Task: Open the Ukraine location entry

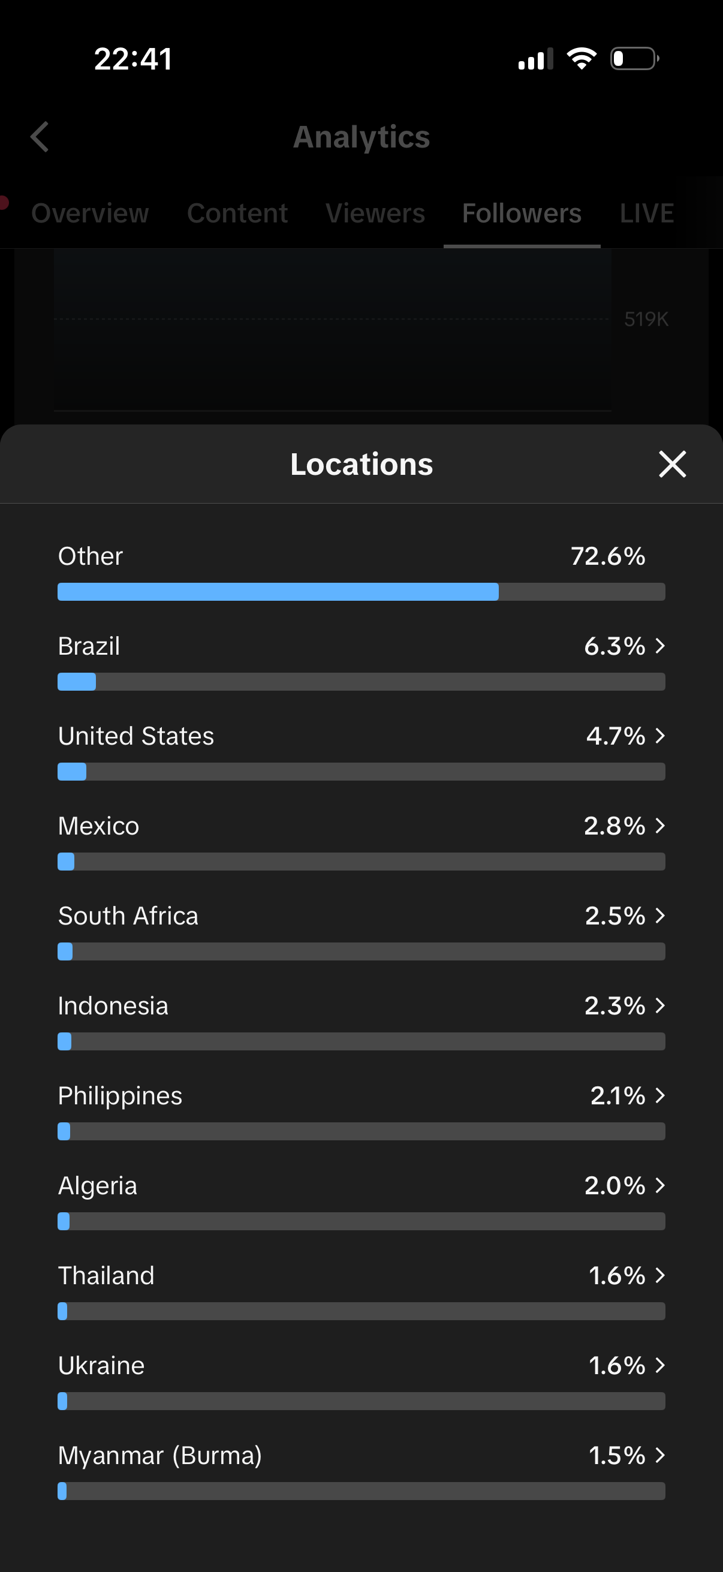Action: (101, 1365)
